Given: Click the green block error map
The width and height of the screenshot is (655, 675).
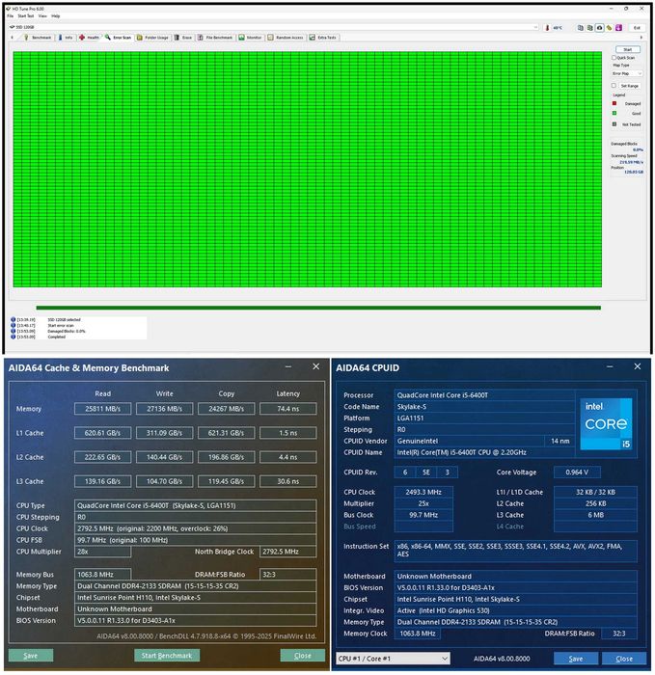Looking at the screenshot, I should pos(308,169).
